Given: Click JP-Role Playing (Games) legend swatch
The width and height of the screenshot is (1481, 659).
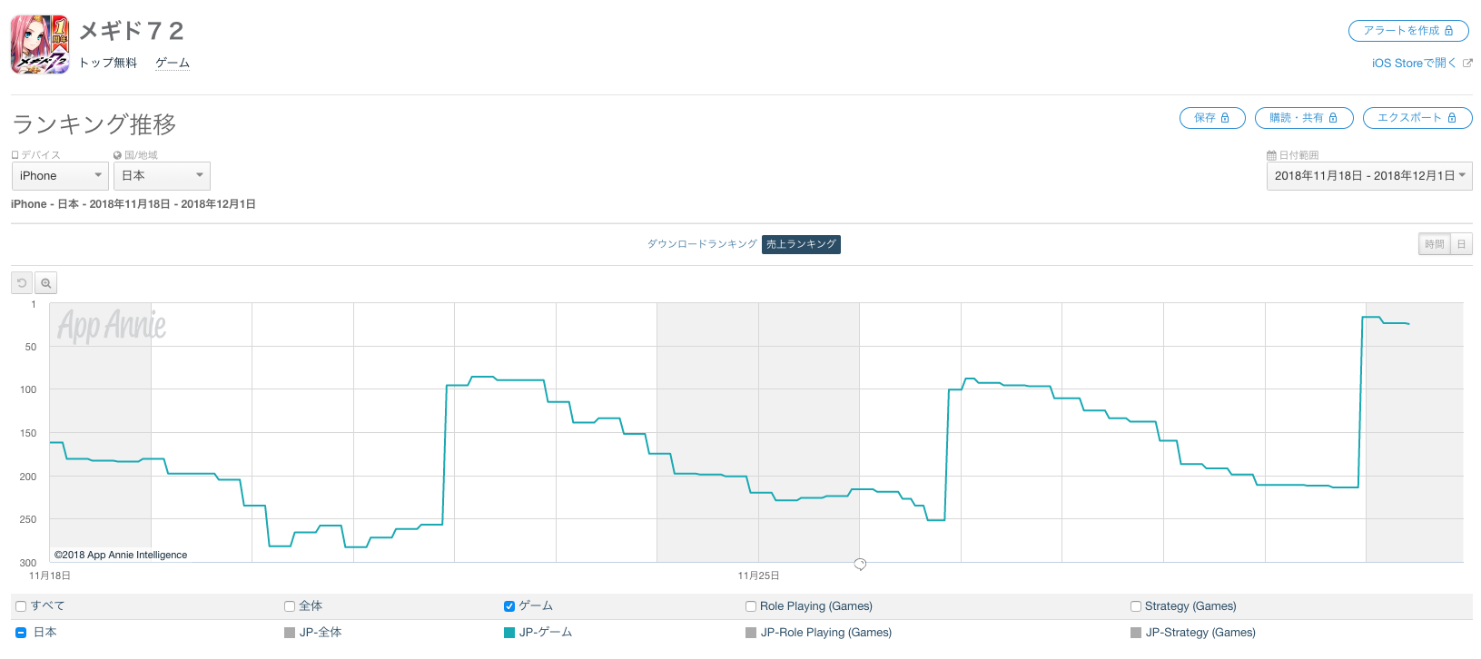Looking at the screenshot, I should click(751, 633).
